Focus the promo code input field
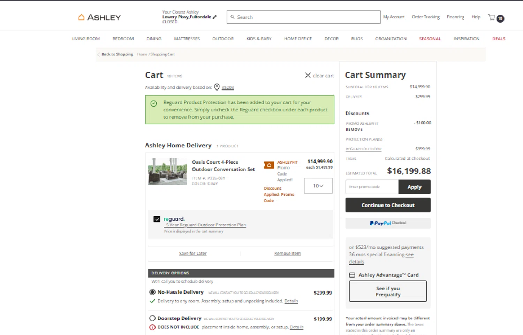This screenshot has width=523, height=335. click(372, 187)
